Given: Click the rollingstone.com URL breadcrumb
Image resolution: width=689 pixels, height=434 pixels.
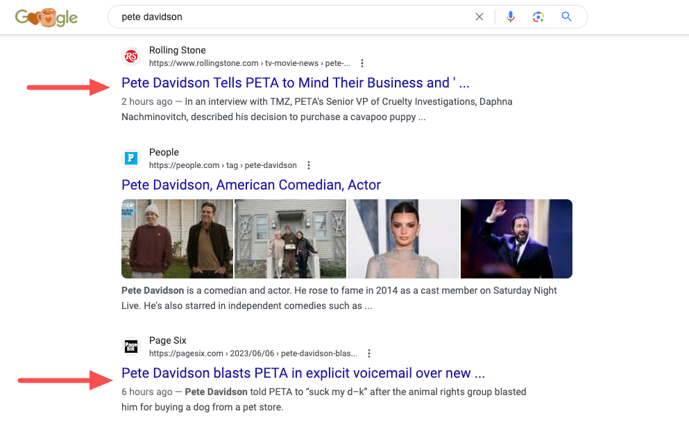Looking at the screenshot, I should (x=249, y=63).
